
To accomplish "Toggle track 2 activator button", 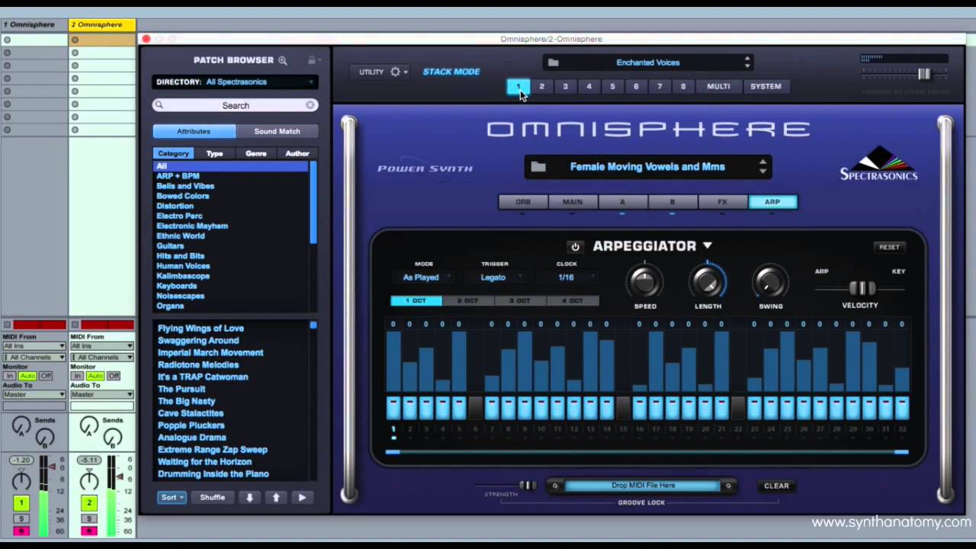I will 89,503.
